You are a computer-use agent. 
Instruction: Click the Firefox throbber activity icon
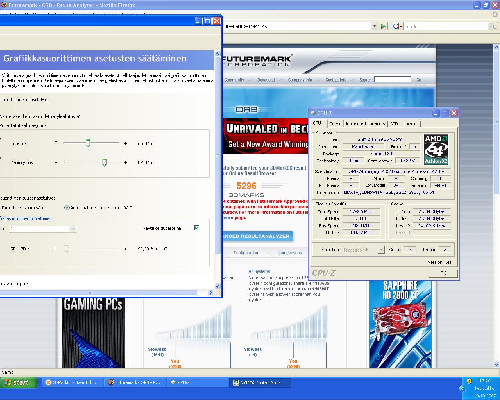[x=495, y=14]
